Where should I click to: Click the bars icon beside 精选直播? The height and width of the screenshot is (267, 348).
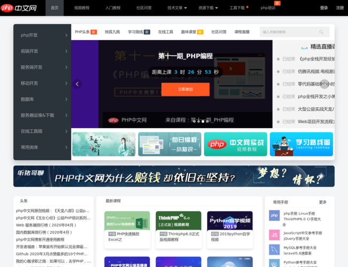(x=304, y=48)
